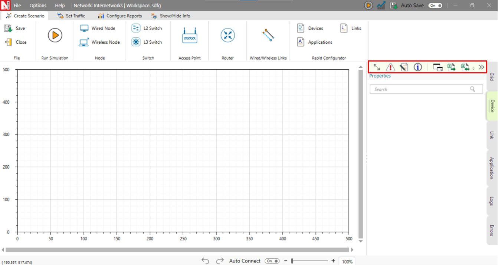
Task: Click the scroll right arrow of canvas
Action: click(x=352, y=250)
